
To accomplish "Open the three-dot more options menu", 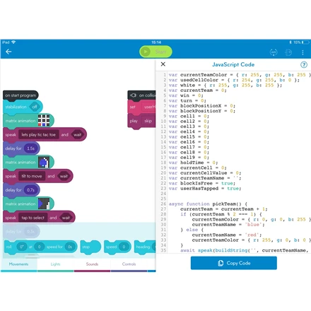I will point(303,52).
